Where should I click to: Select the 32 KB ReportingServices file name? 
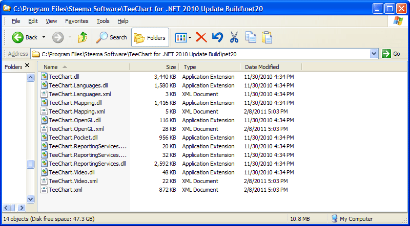point(88,155)
